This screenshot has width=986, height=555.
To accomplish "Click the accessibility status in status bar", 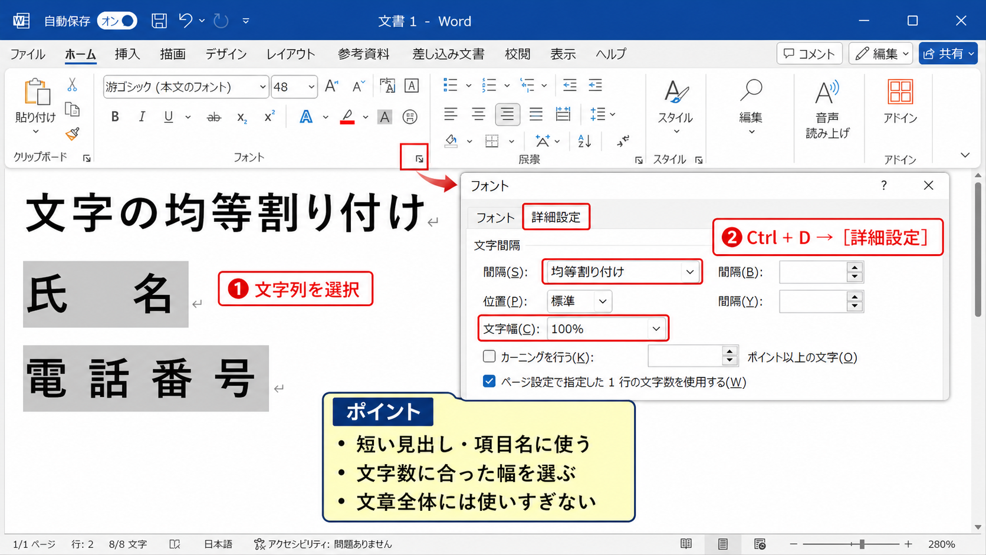I will pos(323,544).
